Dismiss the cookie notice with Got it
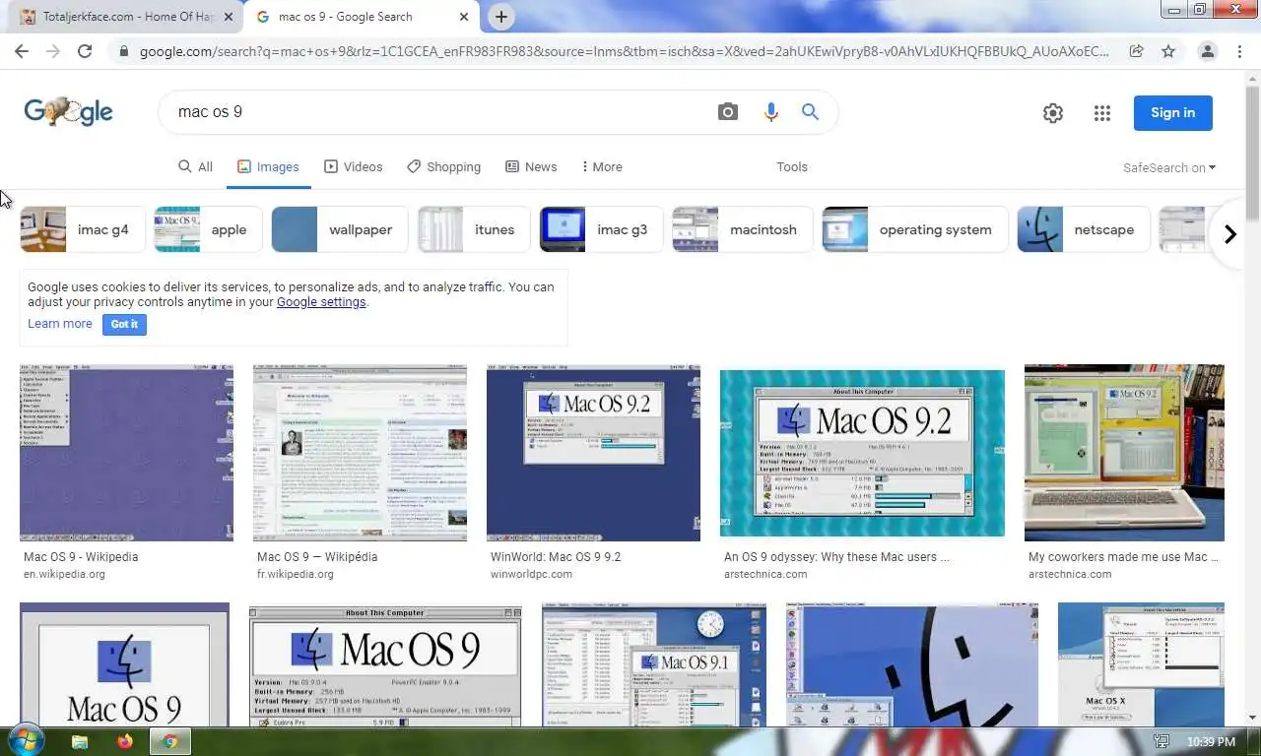Image resolution: width=1261 pixels, height=756 pixels. coord(124,324)
